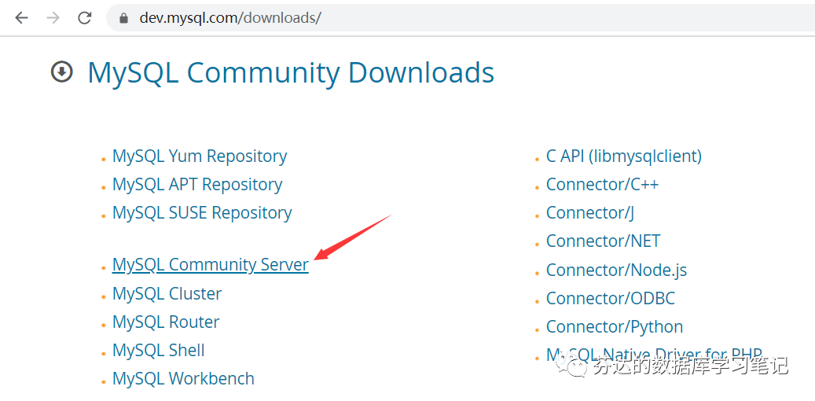Focus the address bar showing dev.mysql.com/downloads/
This screenshot has width=815, height=401.
tap(460, 18)
